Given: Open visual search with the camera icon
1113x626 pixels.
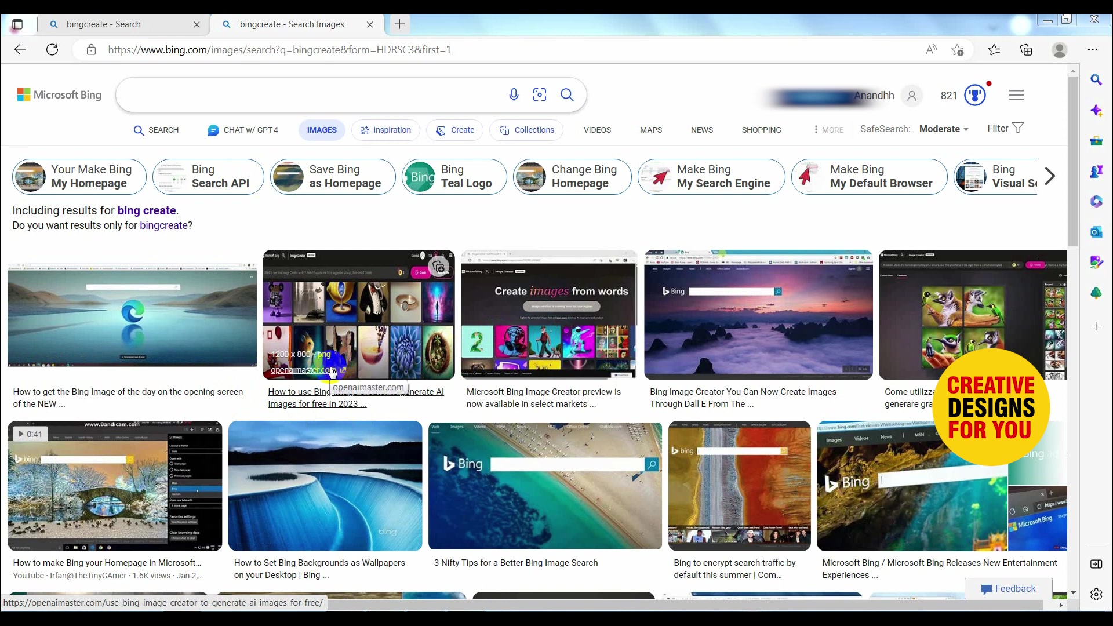Looking at the screenshot, I should point(540,94).
